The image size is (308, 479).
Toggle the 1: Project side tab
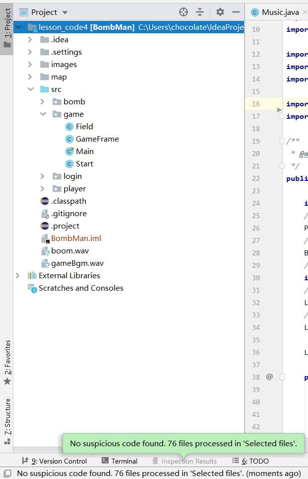click(x=7, y=28)
